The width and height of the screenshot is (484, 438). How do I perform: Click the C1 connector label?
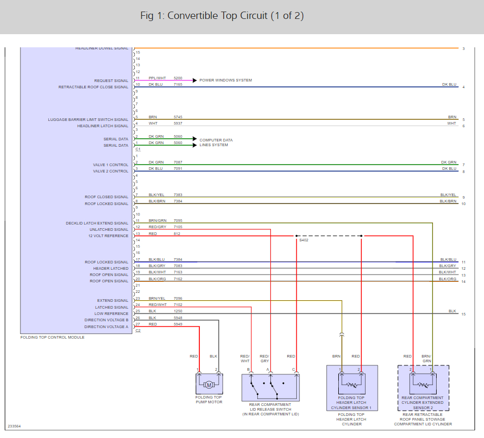pos(138,149)
